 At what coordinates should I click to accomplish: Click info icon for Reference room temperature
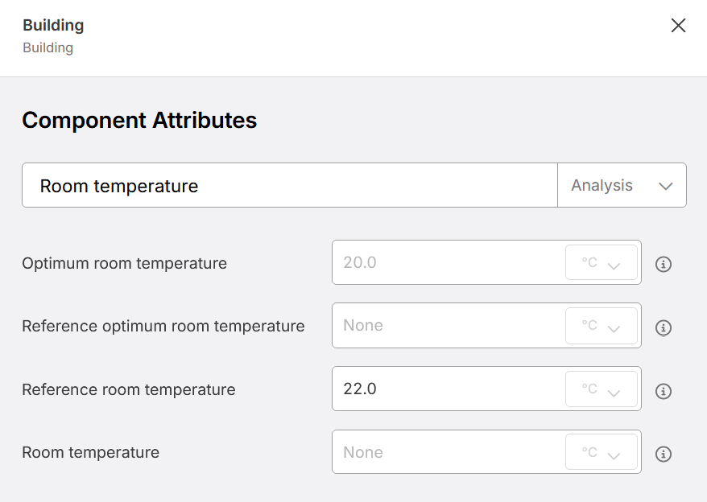pyautogui.click(x=663, y=391)
